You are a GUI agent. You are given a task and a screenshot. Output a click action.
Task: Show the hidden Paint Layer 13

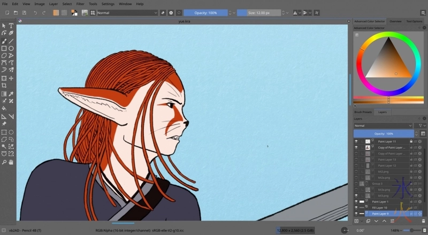click(356, 160)
